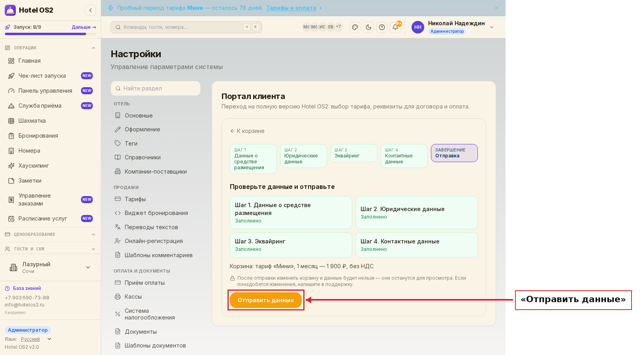641x355 pixels.
Task: Select Шаг 1 Данные о средстве размещения tab
Action: click(x=253, y=159)
